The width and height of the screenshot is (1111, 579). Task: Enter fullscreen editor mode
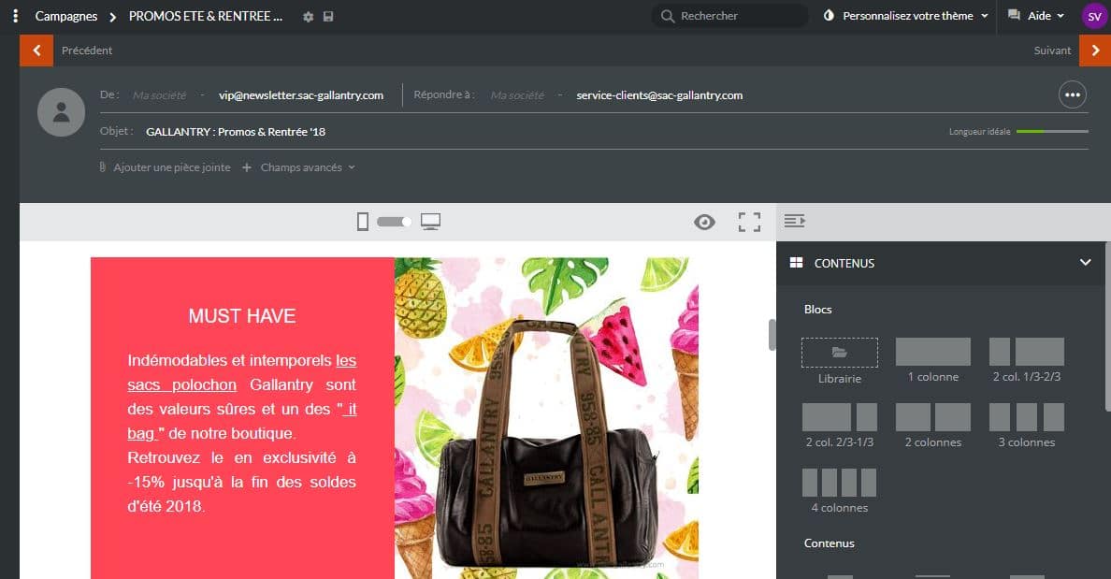click(749, 223)
